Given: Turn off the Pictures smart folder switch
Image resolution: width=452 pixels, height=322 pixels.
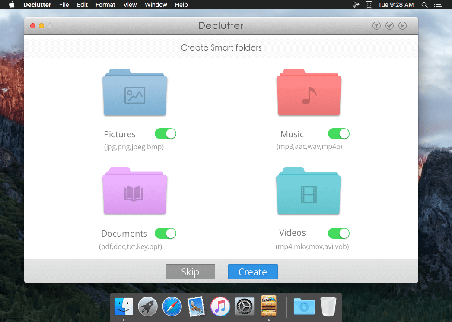Looking at the screenshot, I should pyautogui.click(x=166, y=134).
